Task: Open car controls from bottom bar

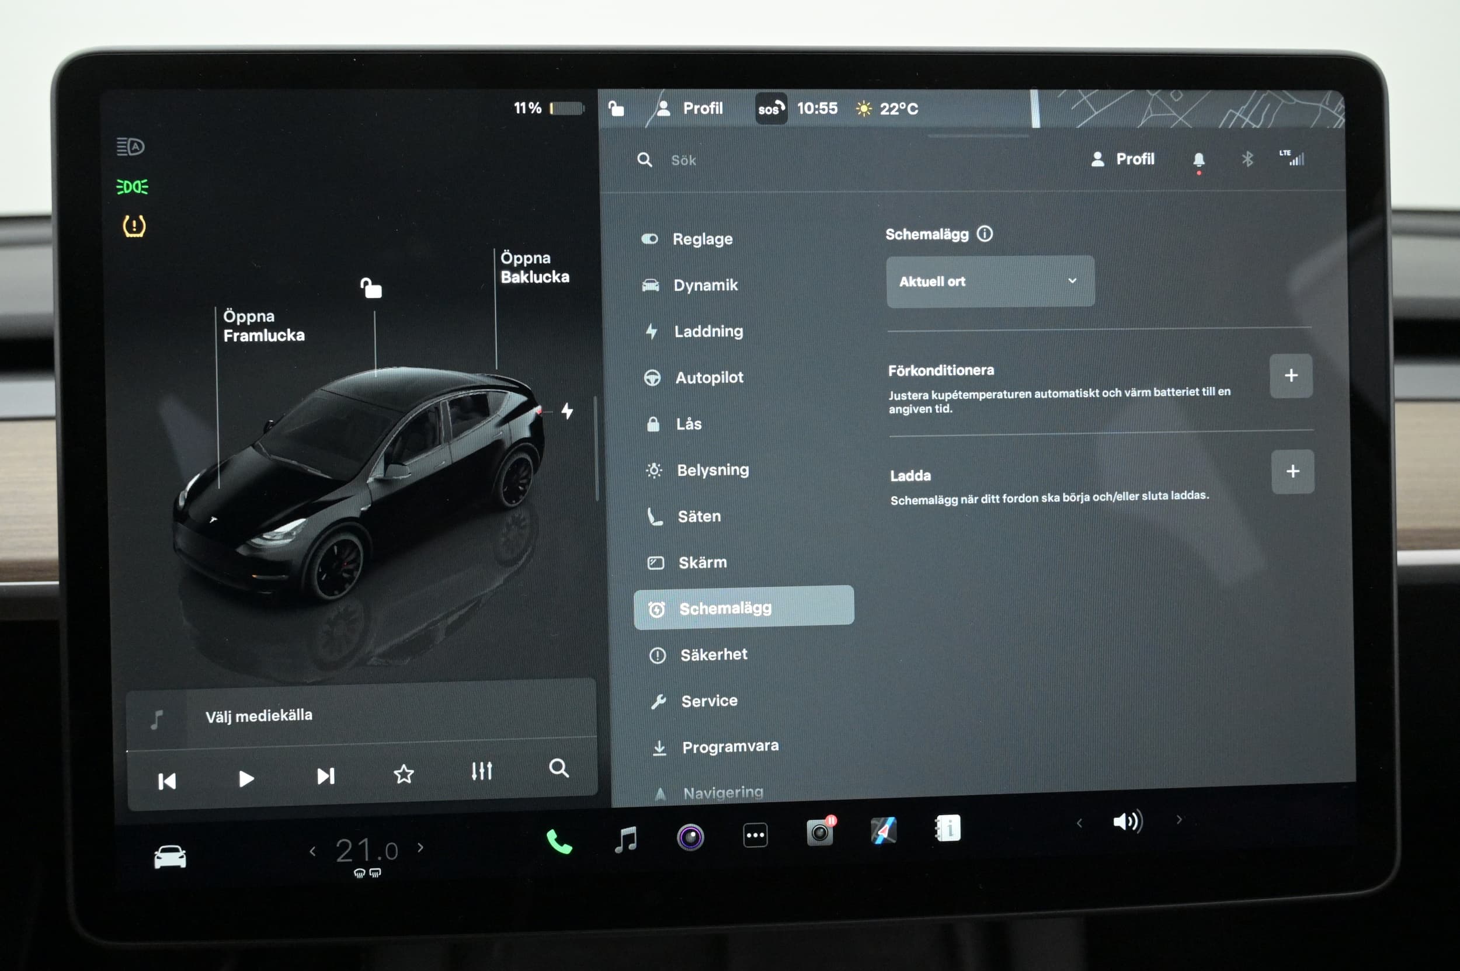Action: 170,857
